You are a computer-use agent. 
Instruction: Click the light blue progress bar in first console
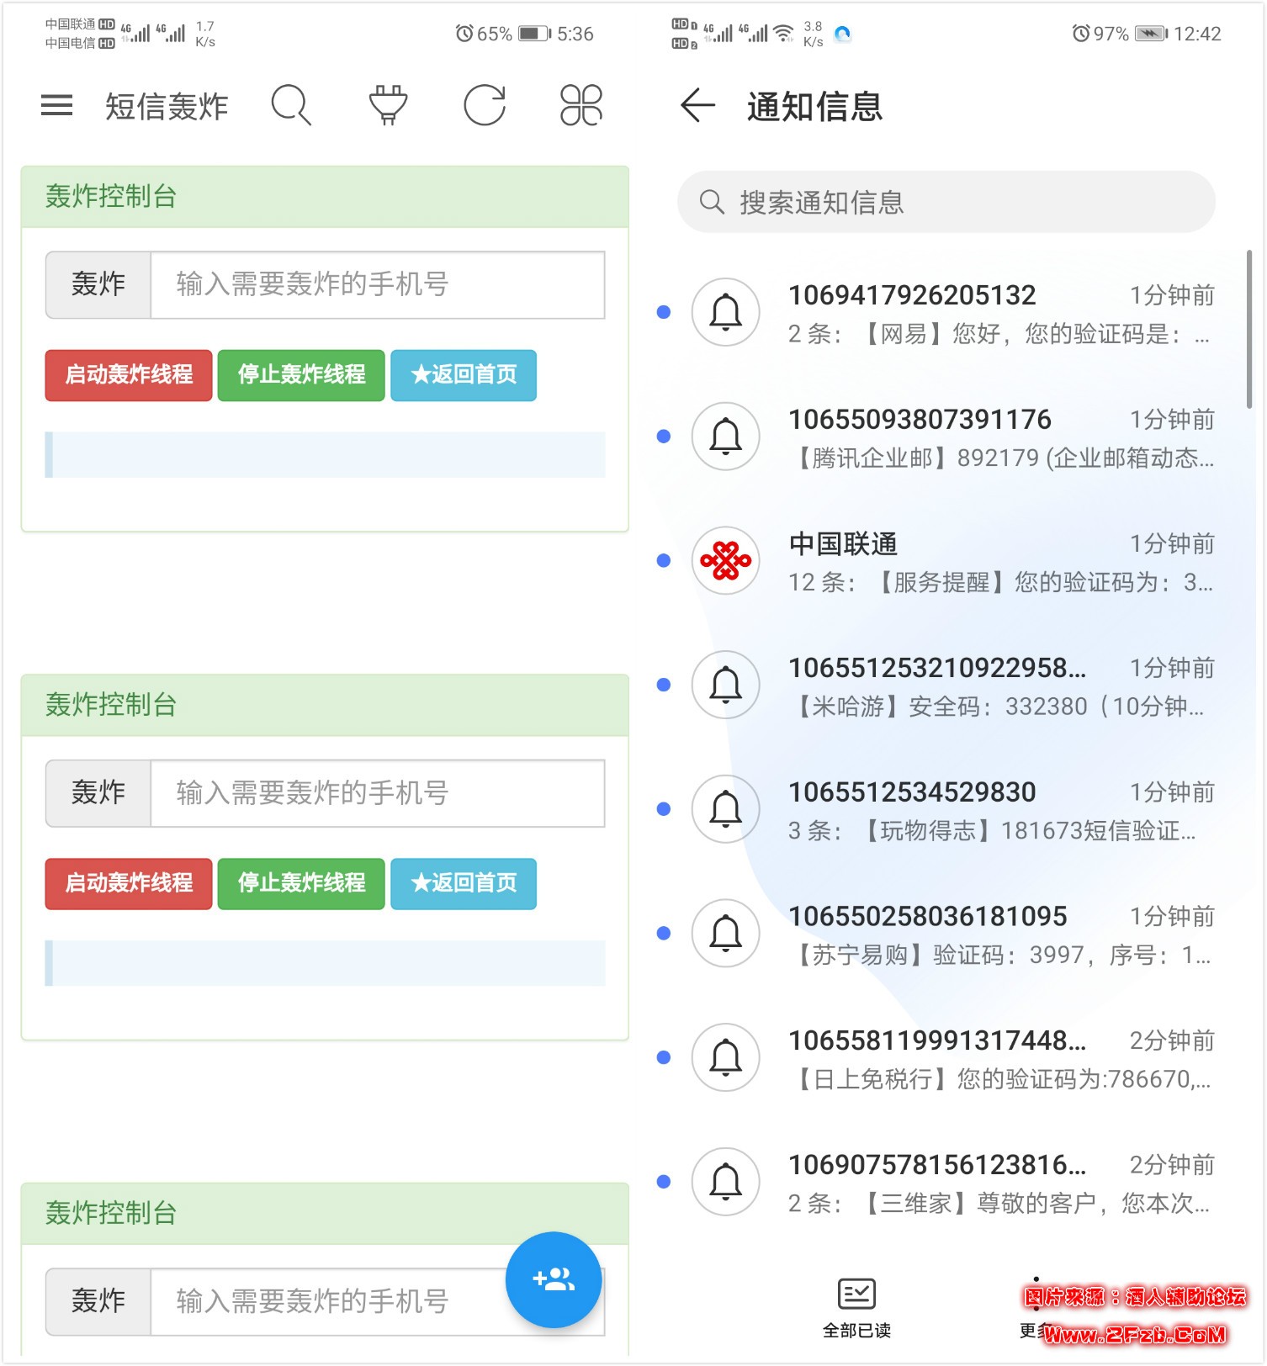tap(325, 454)
